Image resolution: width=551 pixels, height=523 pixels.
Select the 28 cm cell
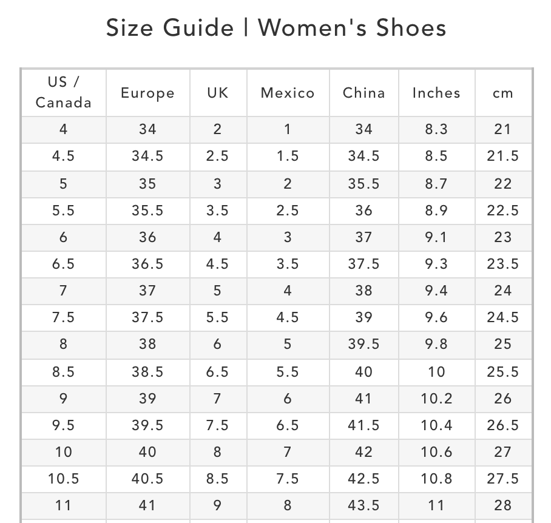tap(503, 505)
